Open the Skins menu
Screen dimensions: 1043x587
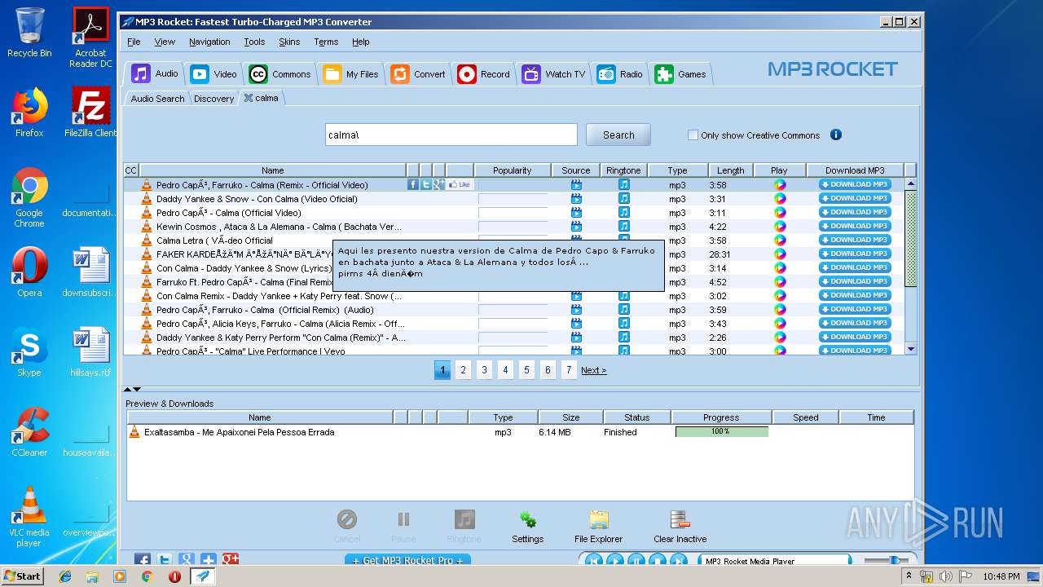point(289,42)
